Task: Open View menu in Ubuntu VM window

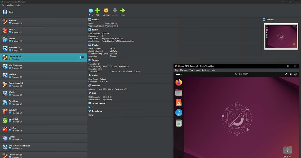Action: click(x=191, y=70)
